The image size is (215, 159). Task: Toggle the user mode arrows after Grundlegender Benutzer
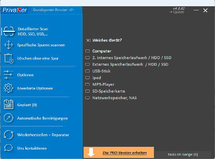pyautogui.click(x=71, y=10)
